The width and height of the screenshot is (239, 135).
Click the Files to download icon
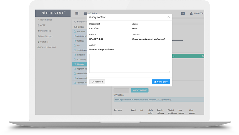[38, 47]
